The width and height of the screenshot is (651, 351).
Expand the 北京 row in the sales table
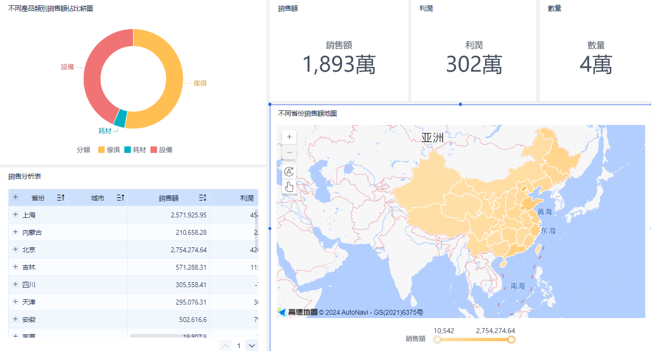coord(15,249)
